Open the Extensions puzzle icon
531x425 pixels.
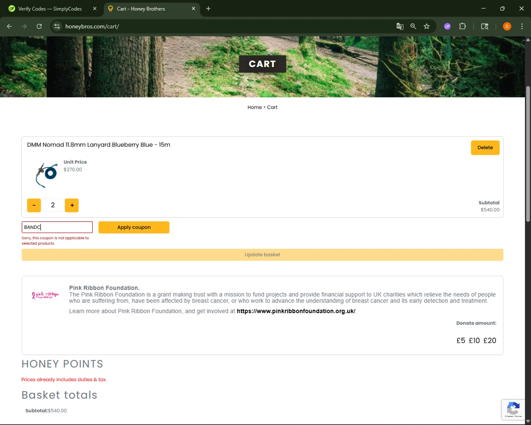(462, 26)
